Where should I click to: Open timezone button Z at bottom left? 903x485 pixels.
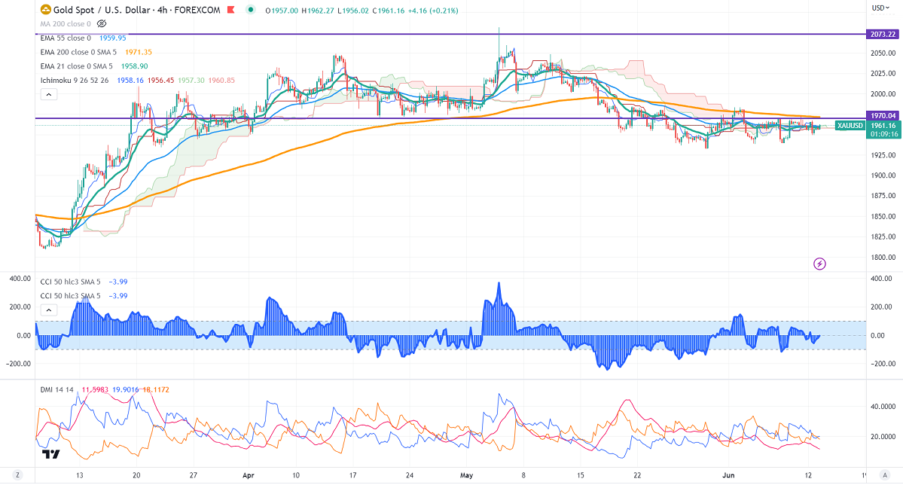click(18, 475)
